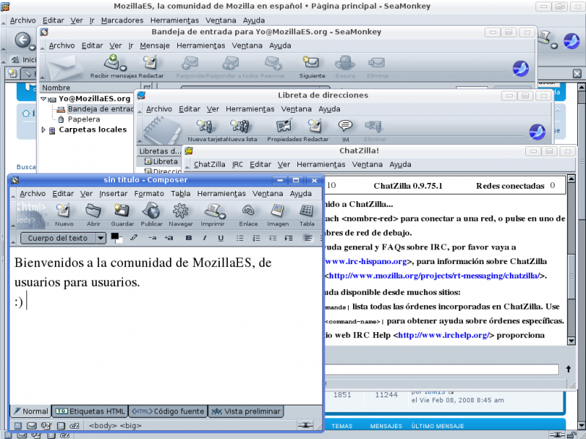The height and width of the screenshot is (439, 586).
Task: Click SeaMonkey throbber in mail window
Action: [521, 69]
